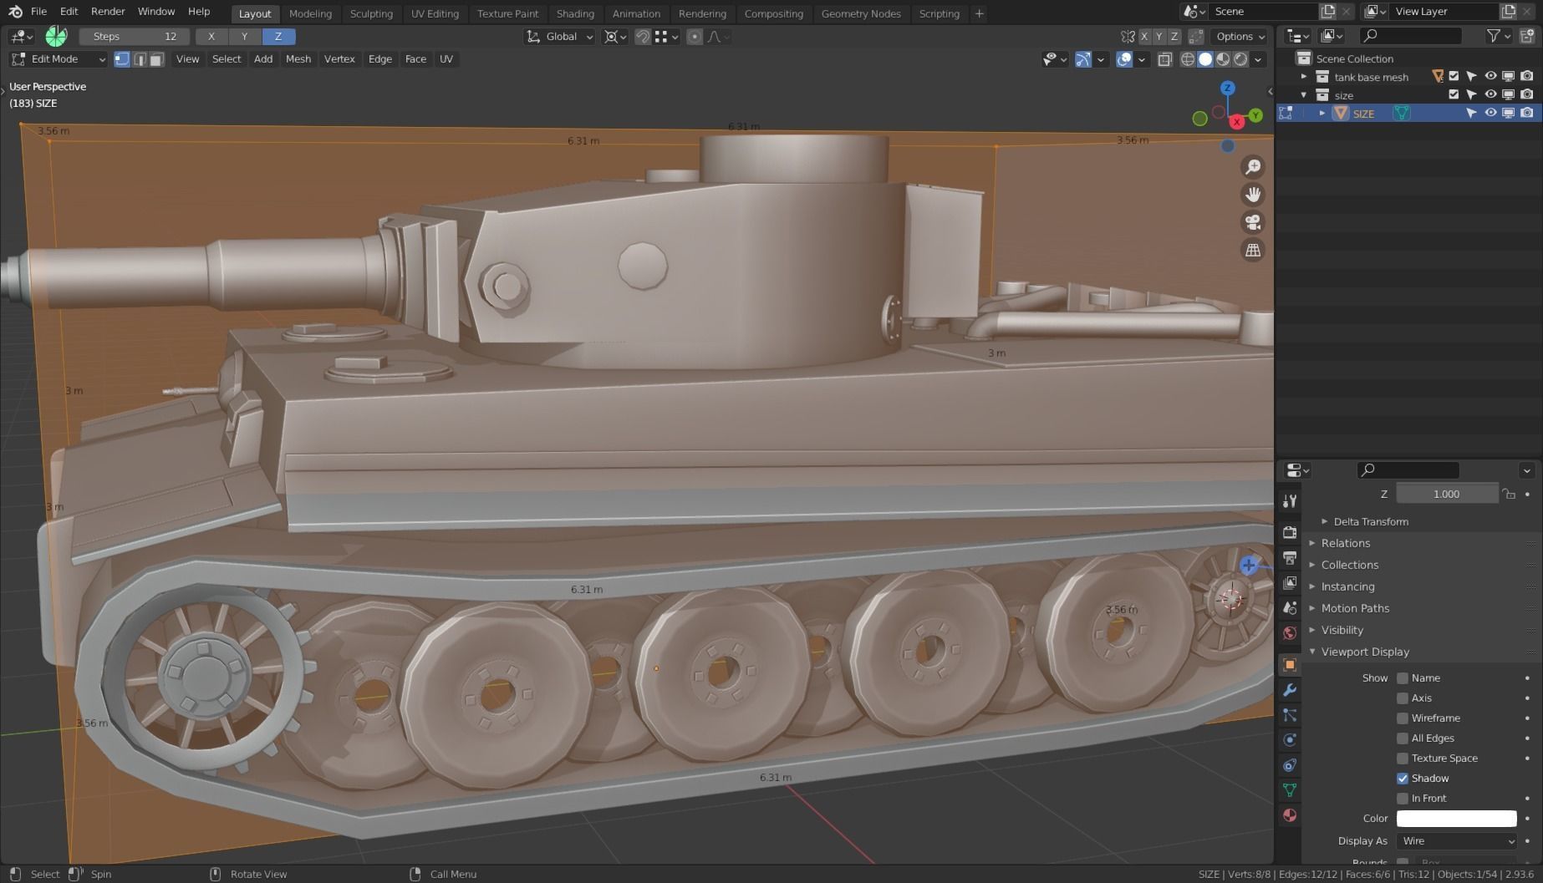This screenshot has width=1543, height=883.
Task: Open the Mesh menu
Action: [x=298, y=59]
